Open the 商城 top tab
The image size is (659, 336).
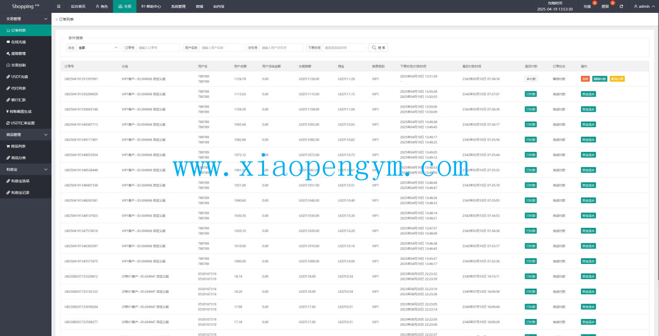pyautogui.click(x=199, y=6)
